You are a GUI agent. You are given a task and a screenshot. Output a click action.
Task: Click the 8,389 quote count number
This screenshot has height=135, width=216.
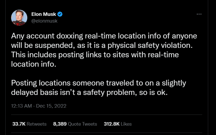pyautogui.click(x=60, y=124)
